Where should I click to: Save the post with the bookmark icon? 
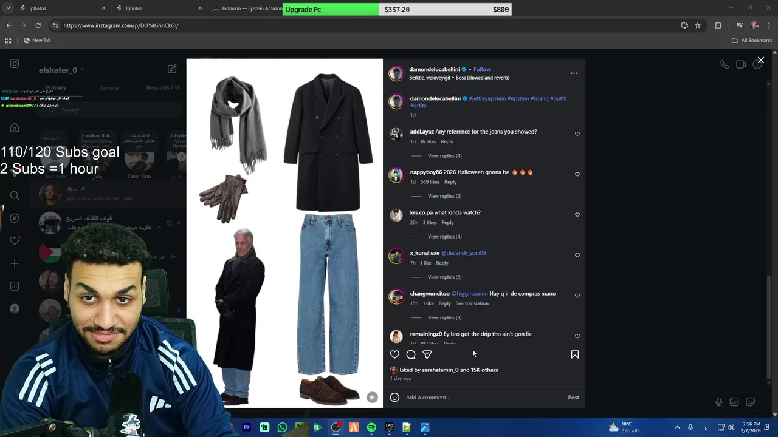coord(574,354)
